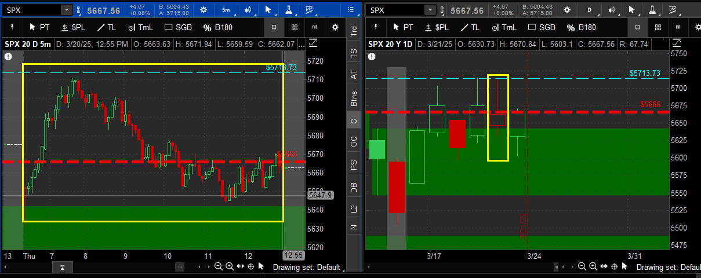Zoom out left chart with magnifier minus
This screenshot has width=701, height=278.
tap(218, 266)
